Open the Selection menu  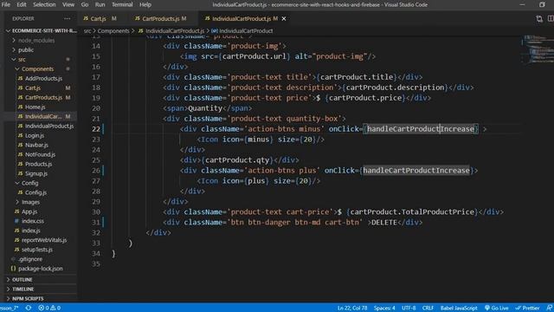click(x=44, y=4)
